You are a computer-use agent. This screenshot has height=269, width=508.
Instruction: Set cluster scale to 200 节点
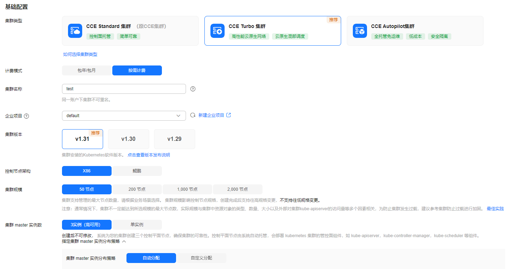click(137, 189)
